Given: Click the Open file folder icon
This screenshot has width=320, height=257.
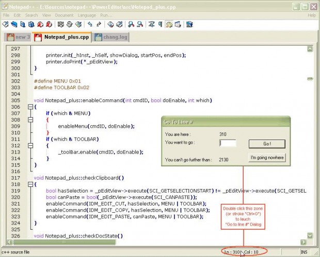Looking at the screenshot, I should pyautogui.click(x=14, y=24).
